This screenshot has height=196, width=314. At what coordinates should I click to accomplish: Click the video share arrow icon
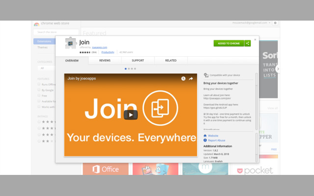pos(191,78)
